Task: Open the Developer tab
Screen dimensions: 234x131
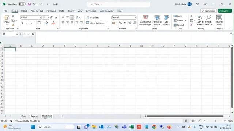Action: pos(91,11)
